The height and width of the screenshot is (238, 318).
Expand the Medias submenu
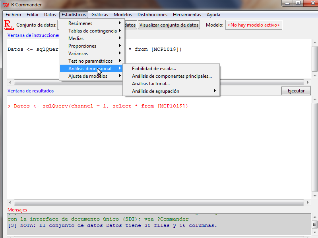pyautogui.click(x=76, y=38)
